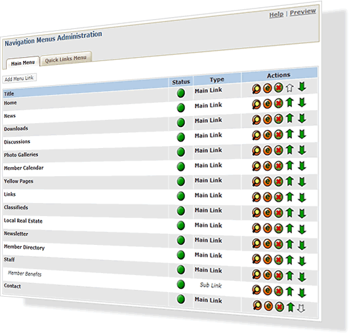Toggle the Yellow Pages status dot
The width and height of the screenshot is (349, 334).
point(181,181)
